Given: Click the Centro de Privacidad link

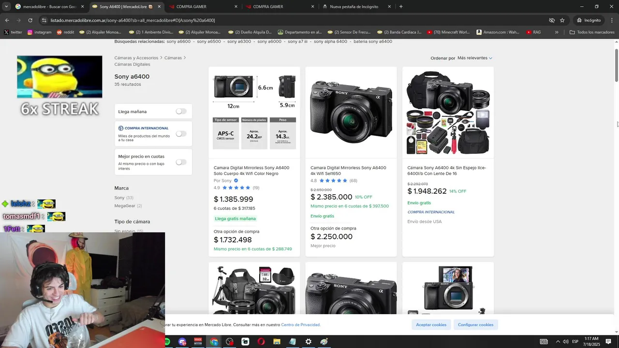Looking at the screenshot, I should pyautogui.click(x=300, y=325).
